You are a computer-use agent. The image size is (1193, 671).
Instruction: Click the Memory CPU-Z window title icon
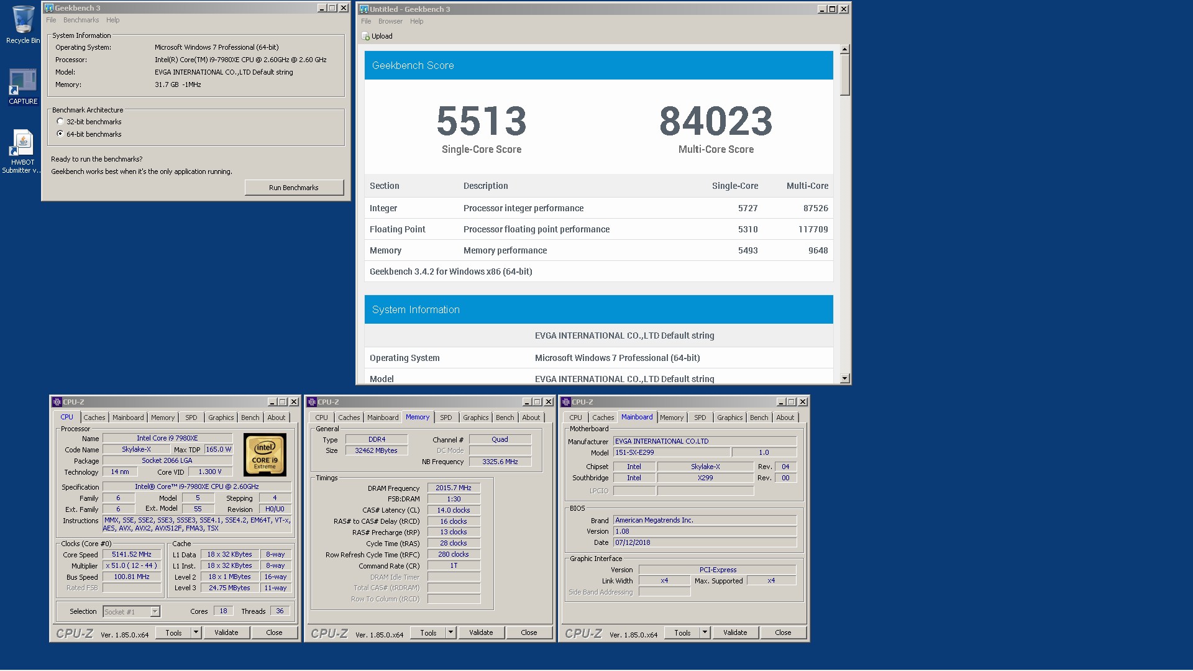tap(312, 402)
